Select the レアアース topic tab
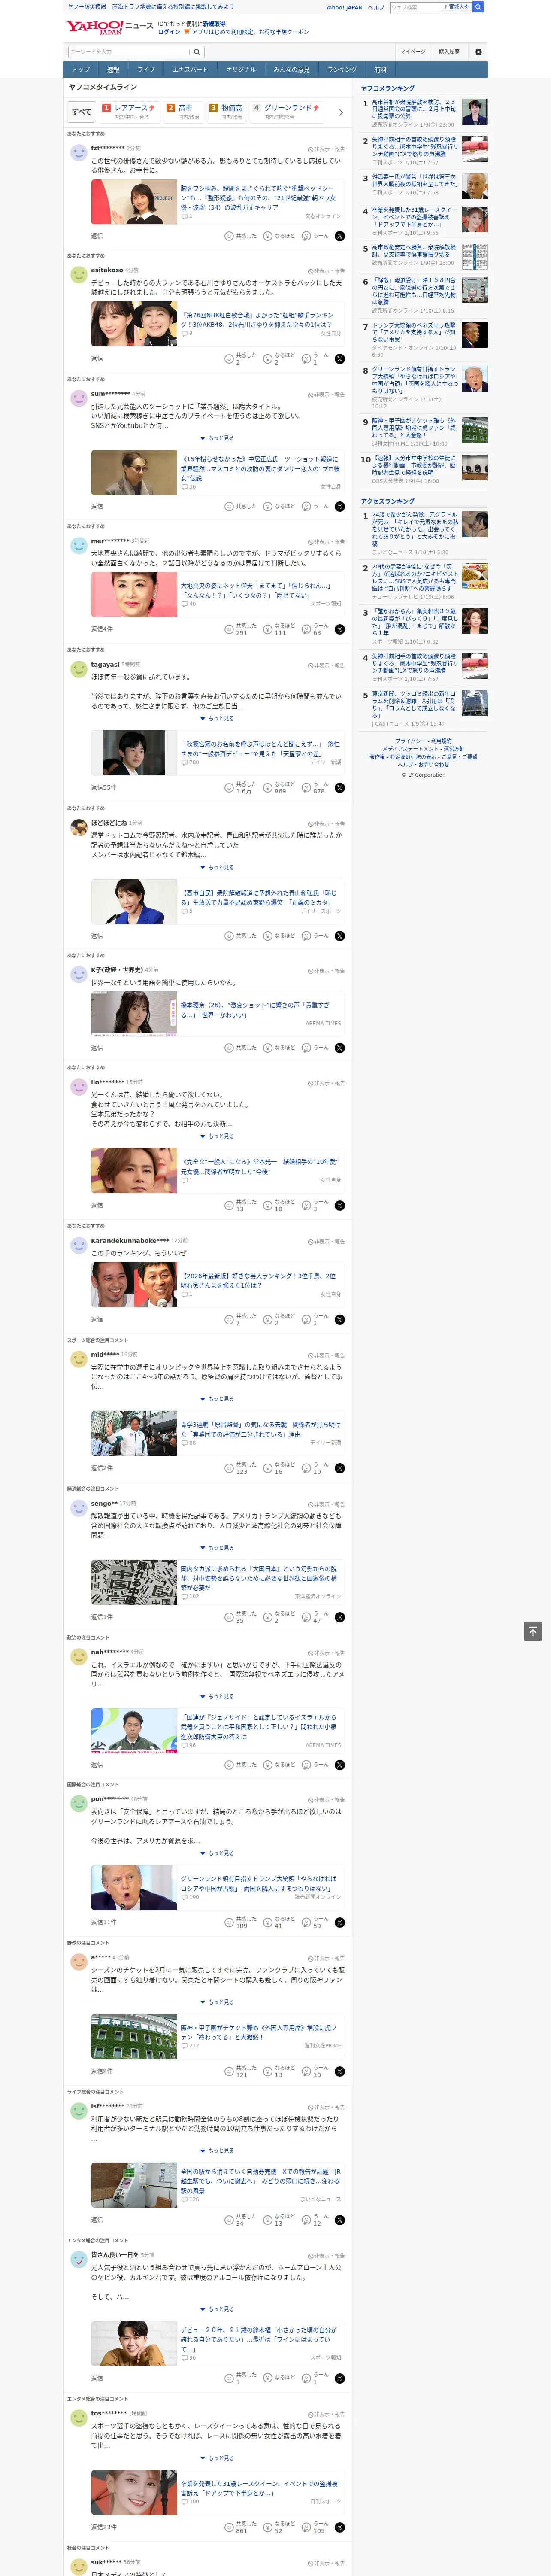 129,112
